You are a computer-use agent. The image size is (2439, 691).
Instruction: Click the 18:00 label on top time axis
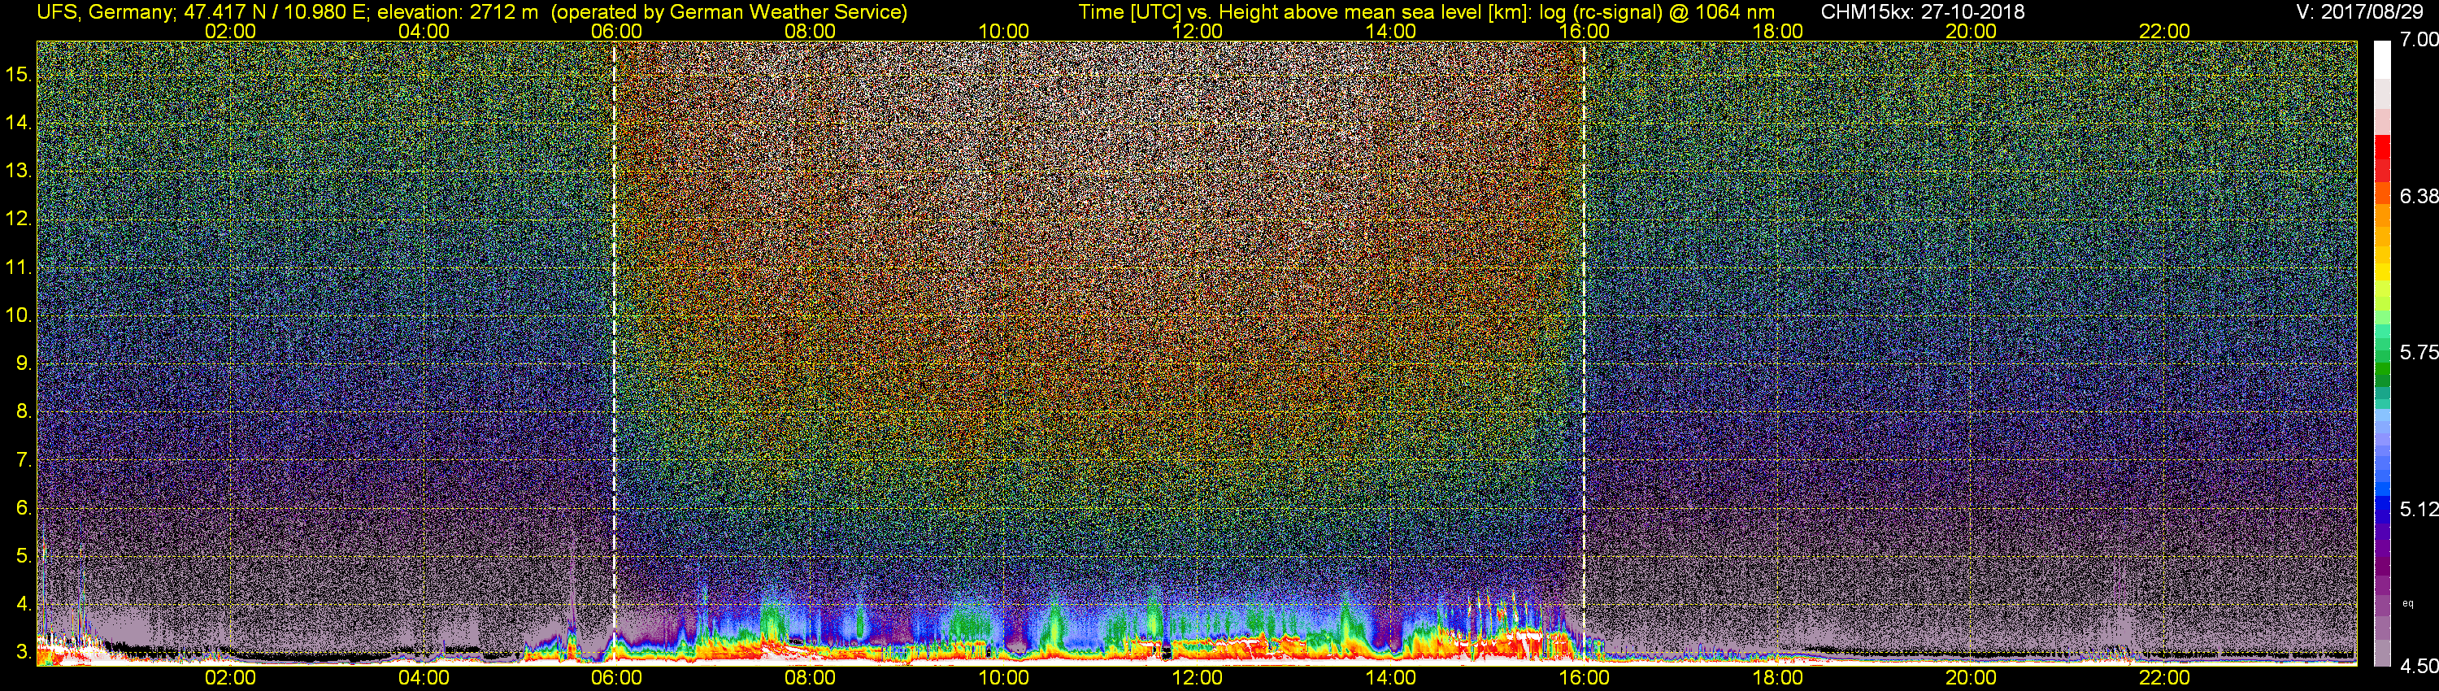click(1777, 31)
